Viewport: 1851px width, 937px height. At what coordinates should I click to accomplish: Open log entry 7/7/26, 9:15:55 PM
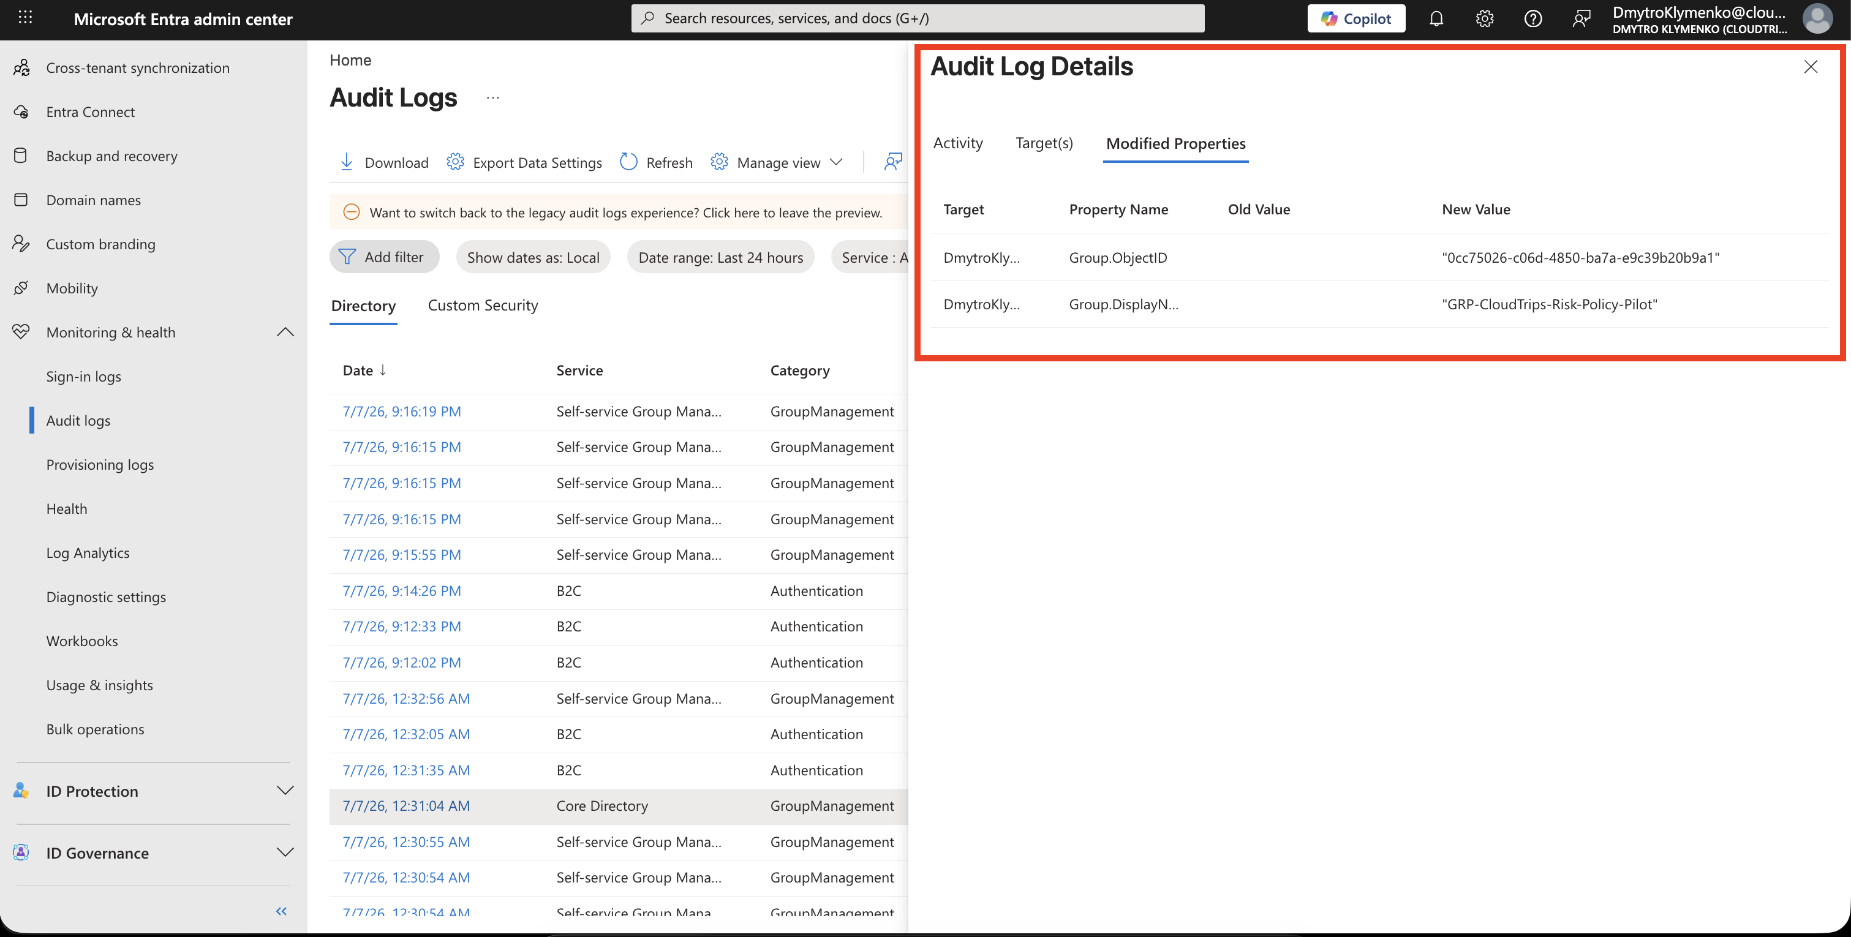click(402, 555)
